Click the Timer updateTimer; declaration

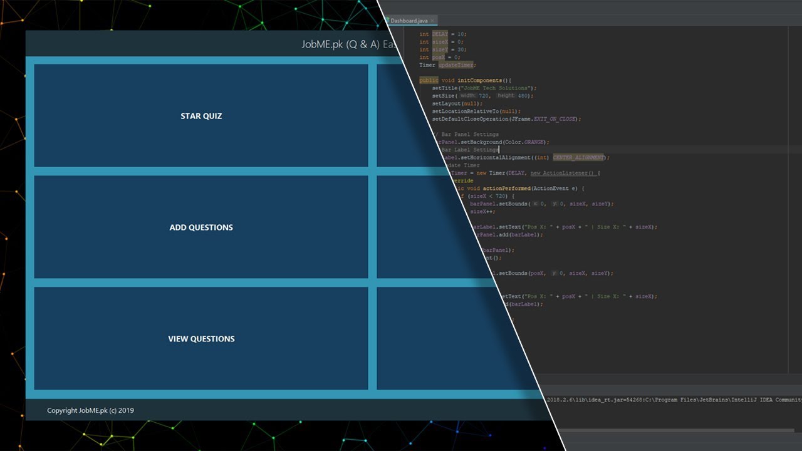tap(447, 65)
